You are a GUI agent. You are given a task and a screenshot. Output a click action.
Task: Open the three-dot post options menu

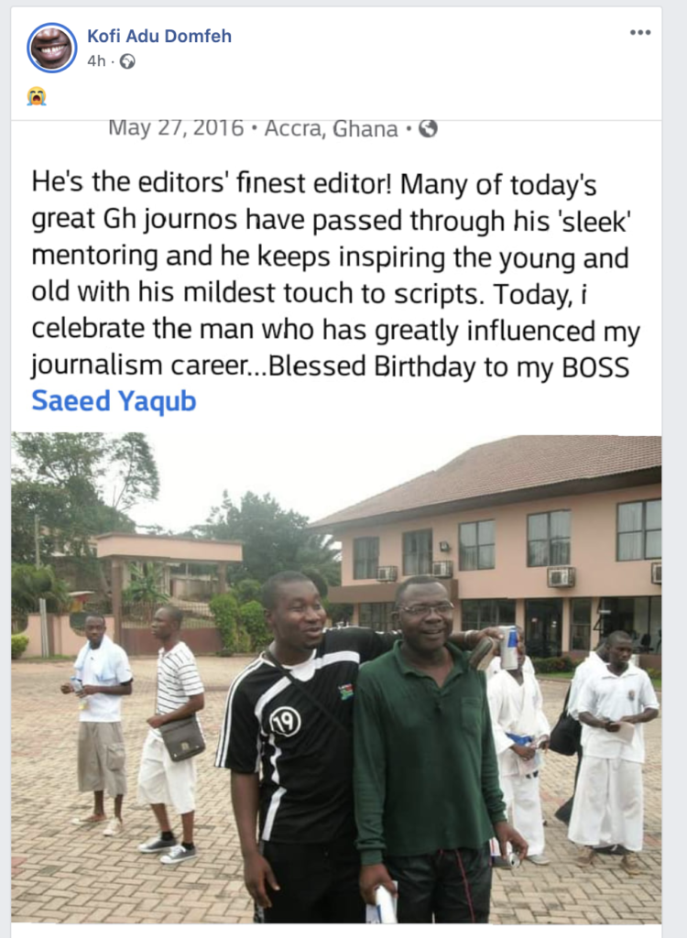click(639, 32)
